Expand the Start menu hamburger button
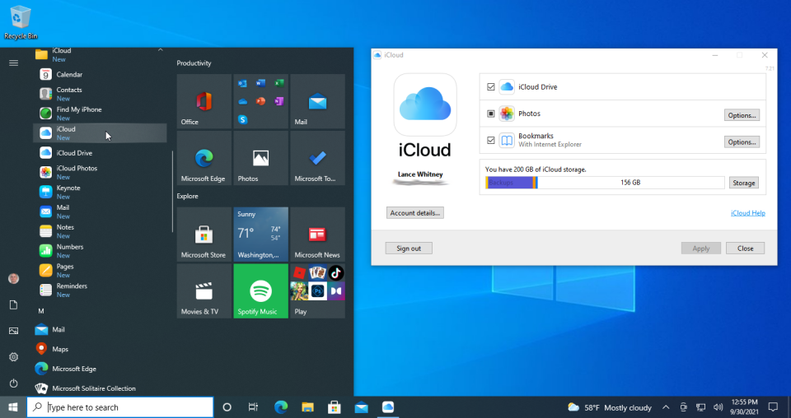 pyautogui.click(x=14, y=63)
